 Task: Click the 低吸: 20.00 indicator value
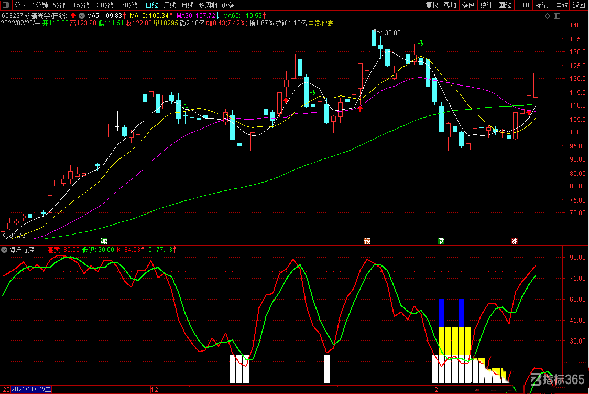tap(99, 250)
